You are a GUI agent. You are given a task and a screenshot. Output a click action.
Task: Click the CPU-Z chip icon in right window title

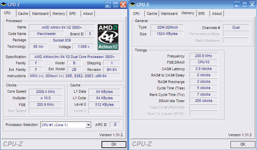pyautogui.click(x=132, y=4)
